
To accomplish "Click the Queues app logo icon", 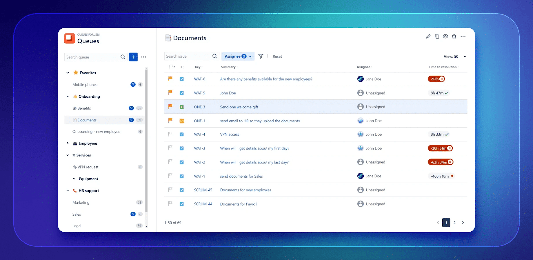I will point(70,38).
